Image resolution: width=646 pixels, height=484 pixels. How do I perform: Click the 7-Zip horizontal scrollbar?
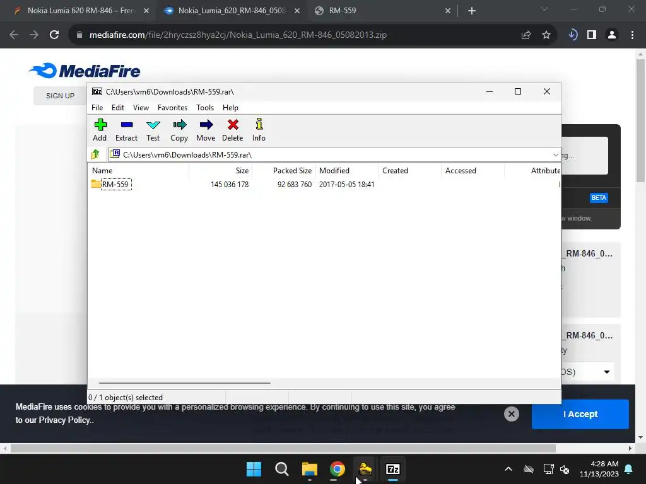185,383
